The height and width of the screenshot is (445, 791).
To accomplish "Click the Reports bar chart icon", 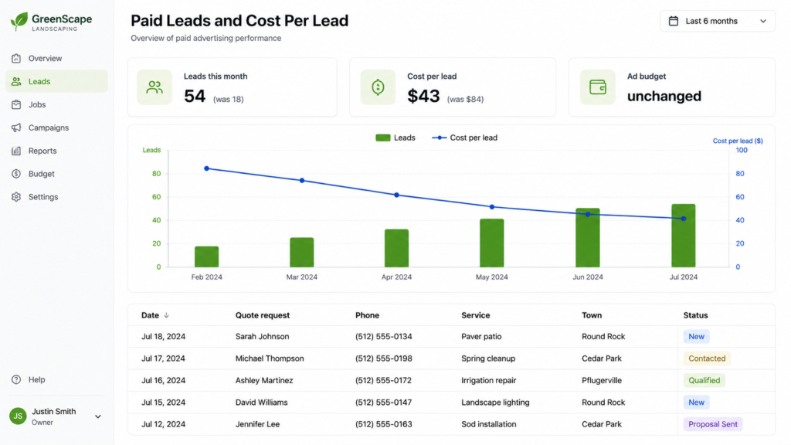I will (x=16, y=151).
